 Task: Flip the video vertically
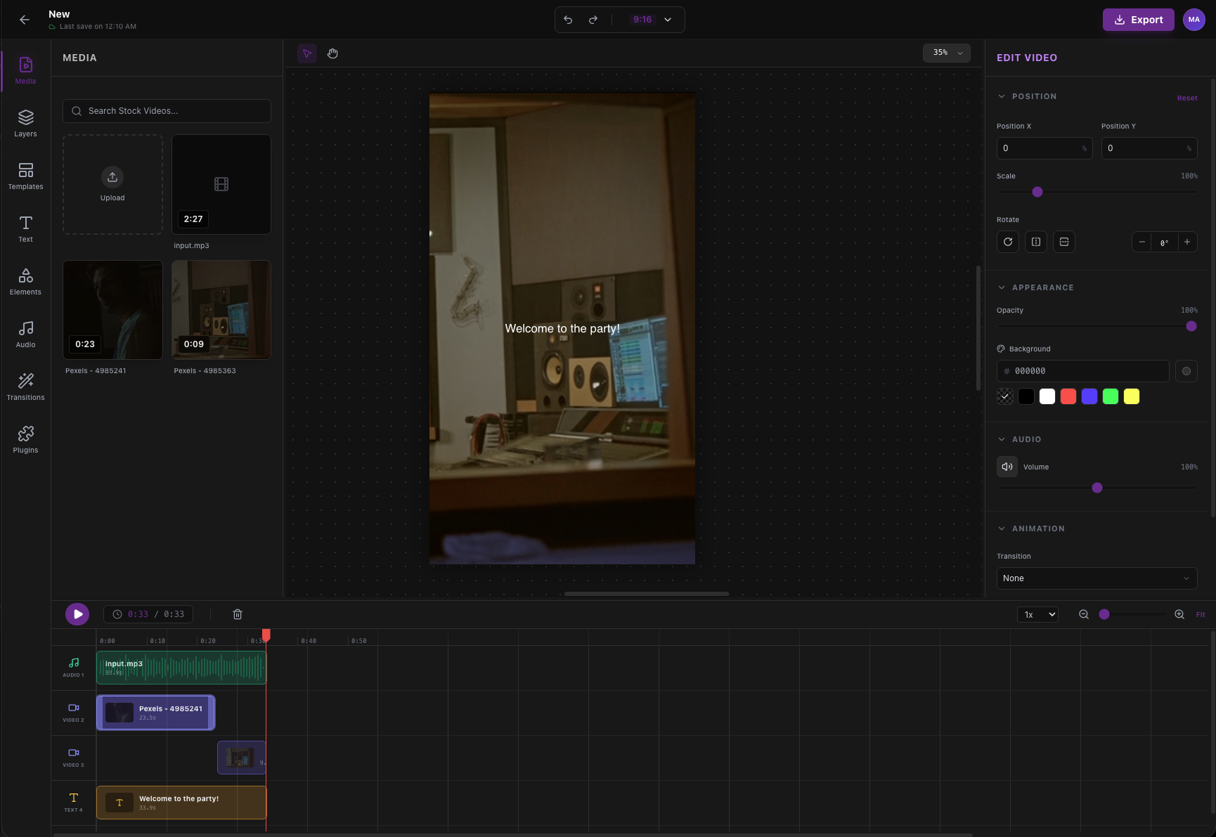pyautogui.click(x=1063, y=242)
